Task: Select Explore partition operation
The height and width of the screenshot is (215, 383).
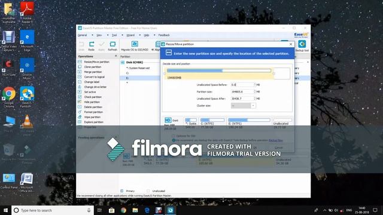Action: (93, 122)
